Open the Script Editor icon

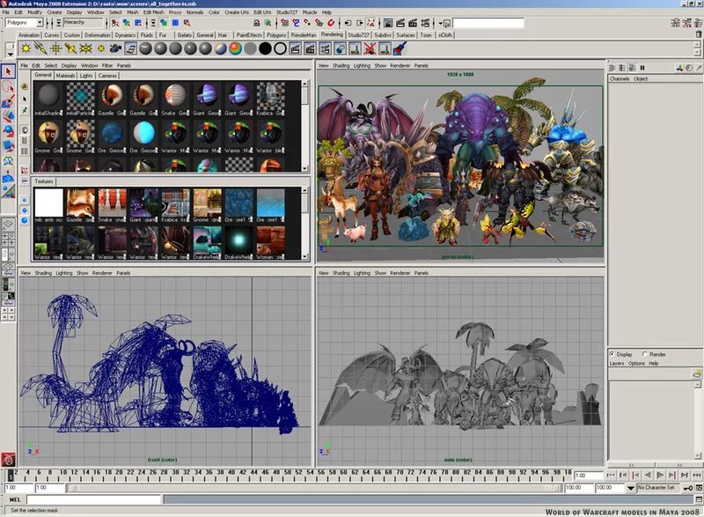coord(699,499)
